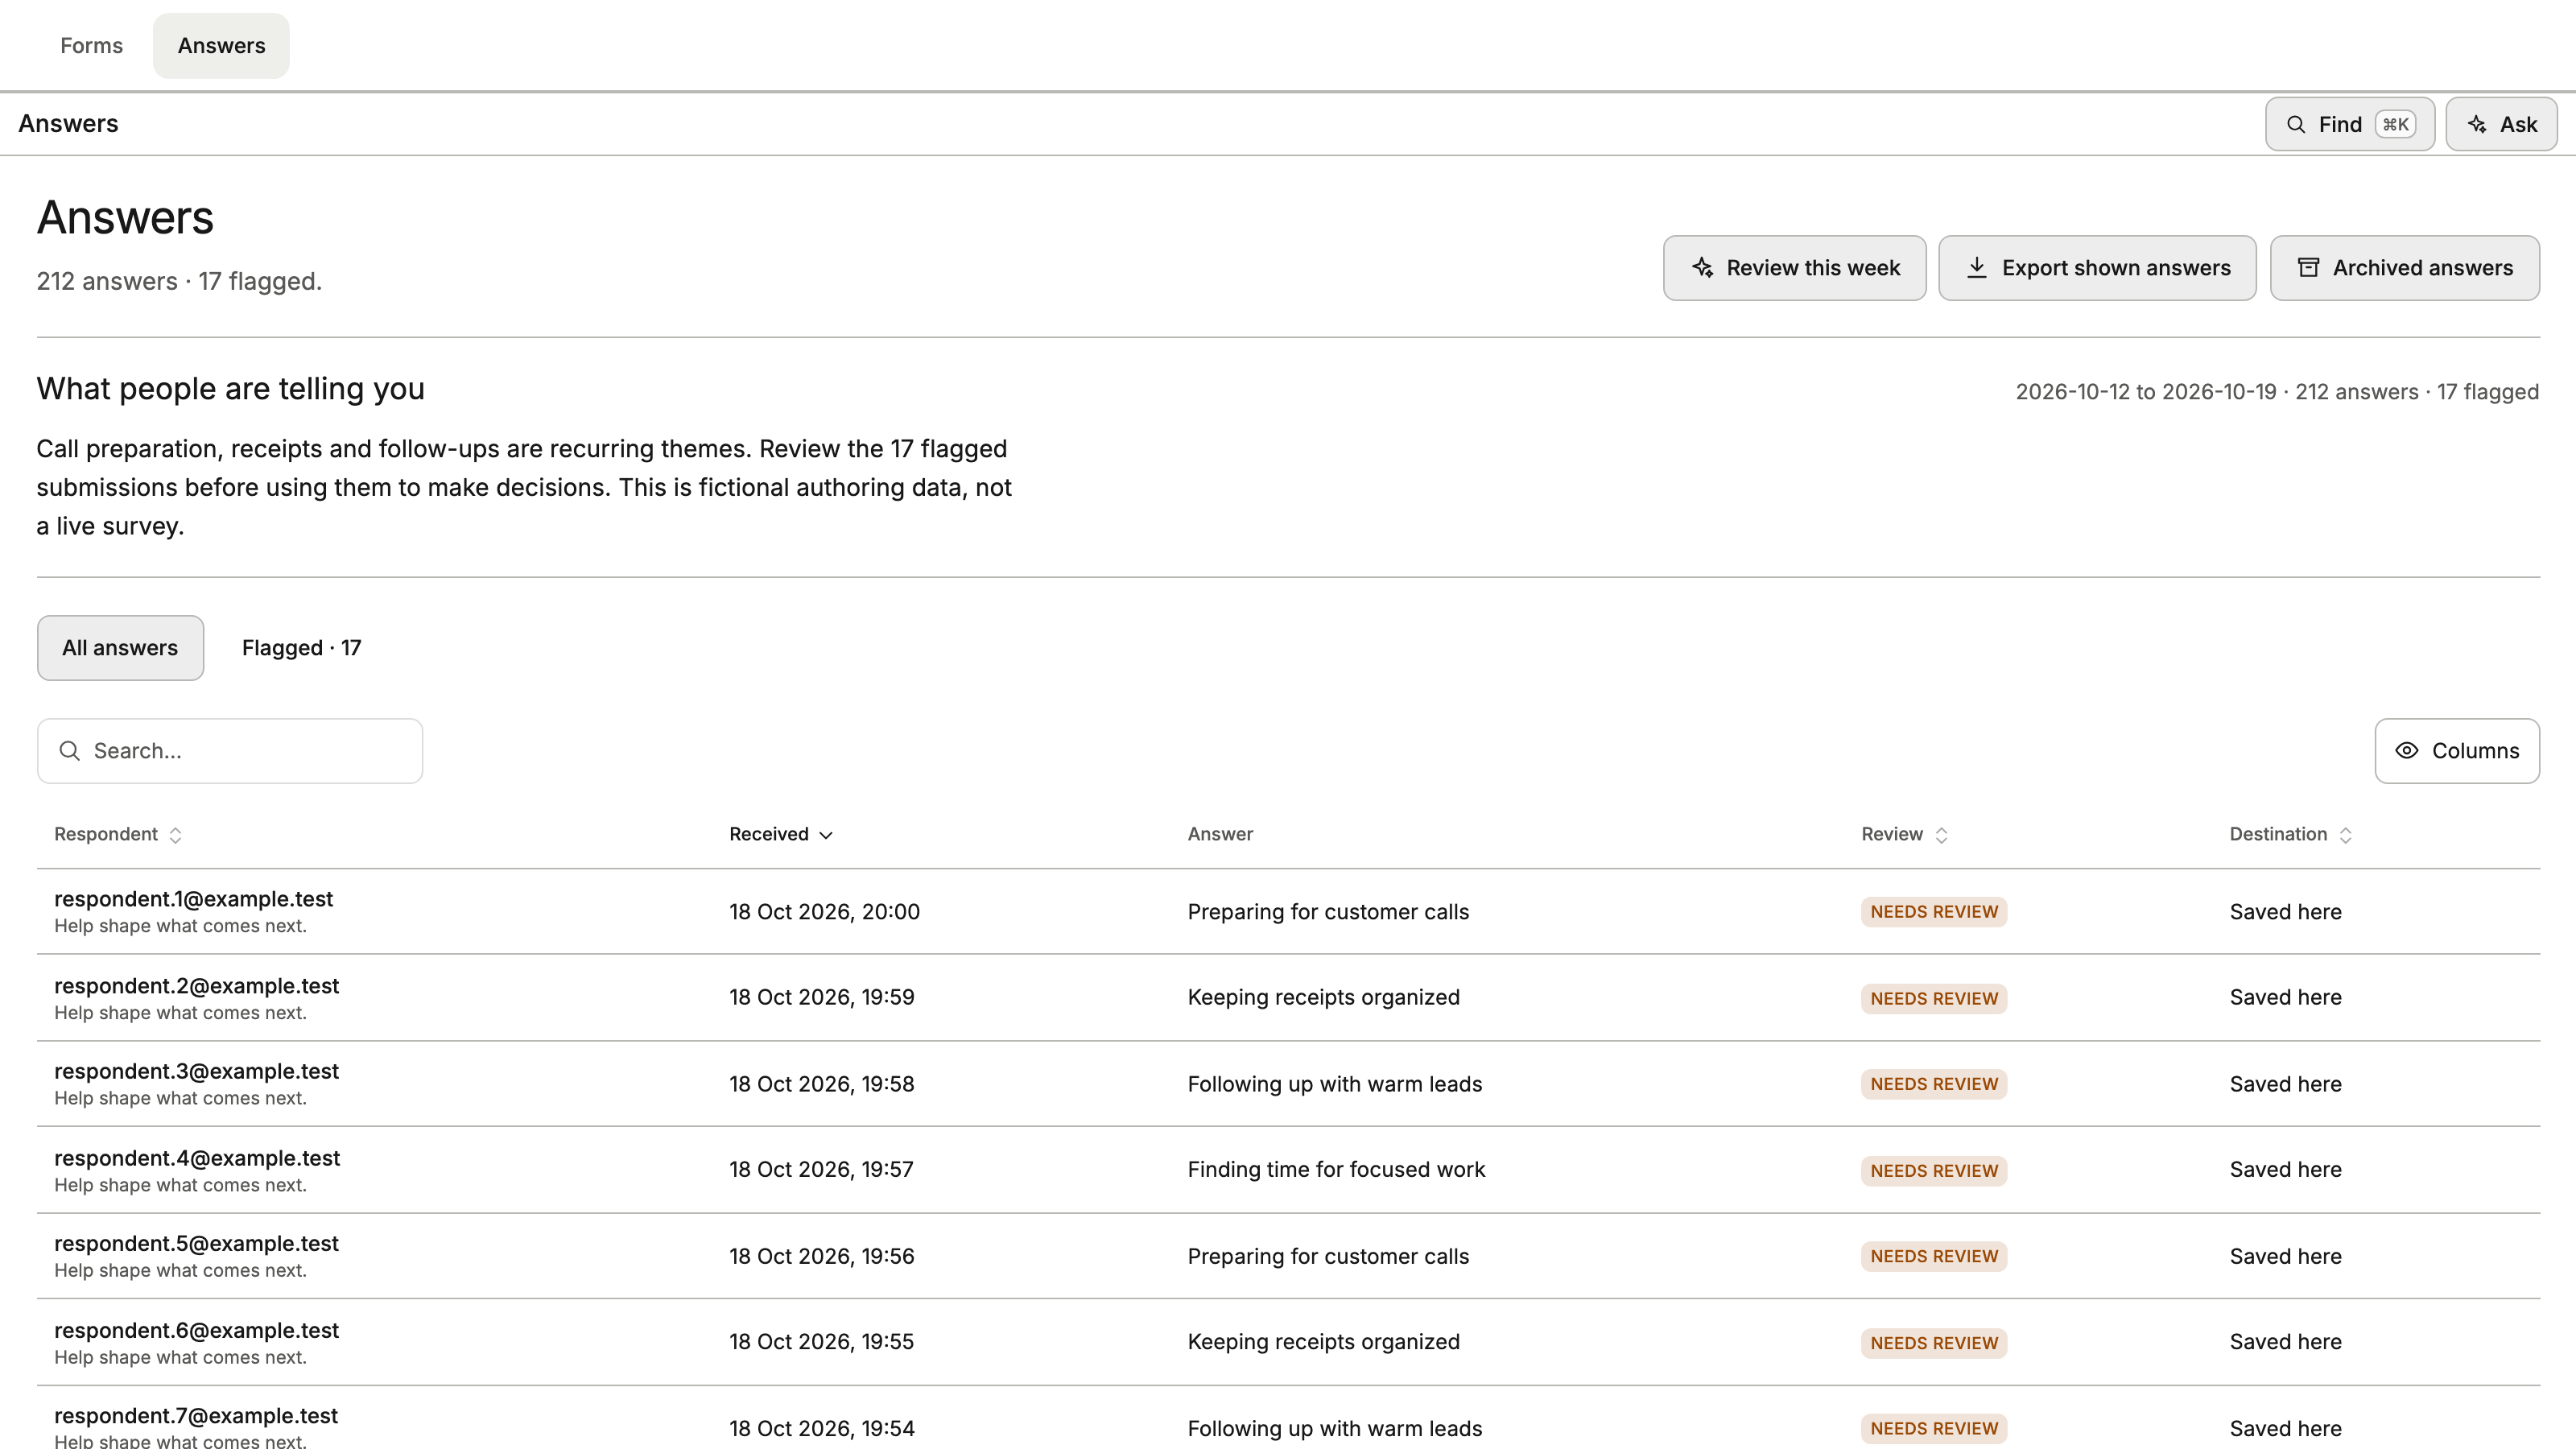Click answer 'Finding time for focused work'
The image size is (2576, 1449).
click(1336, 1169)
